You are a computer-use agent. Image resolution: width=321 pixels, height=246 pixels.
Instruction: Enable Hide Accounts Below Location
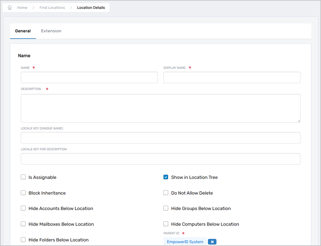23,208
